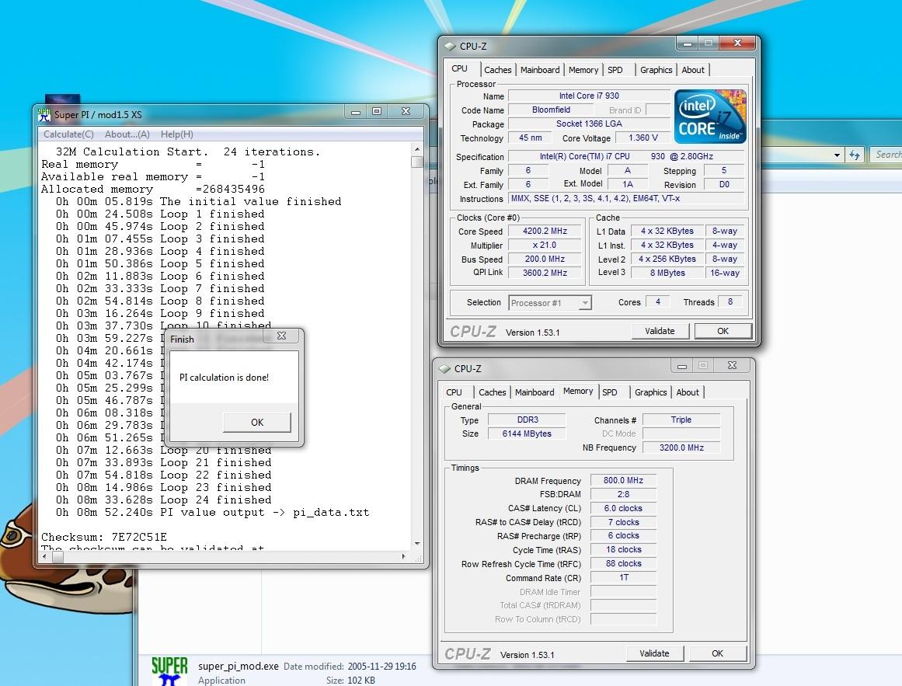
Task: Click the Command Rate 1T value
Action: tap(624, 578)
